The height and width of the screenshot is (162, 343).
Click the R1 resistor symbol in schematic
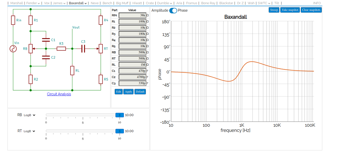coord(31,20)
